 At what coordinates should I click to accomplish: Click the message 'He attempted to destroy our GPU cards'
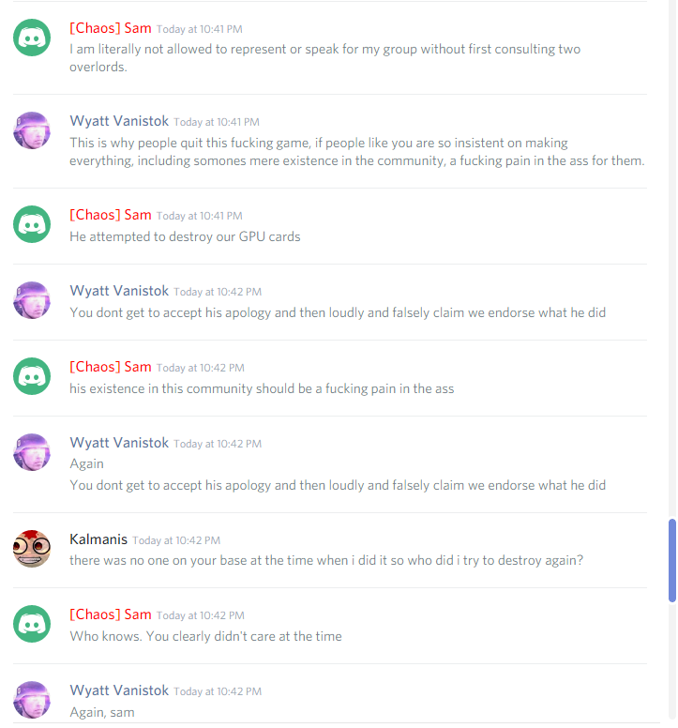coord(185,236)
